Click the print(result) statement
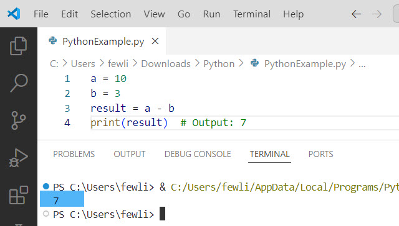This screenshot has width=399, height=226. pos(129,123)
